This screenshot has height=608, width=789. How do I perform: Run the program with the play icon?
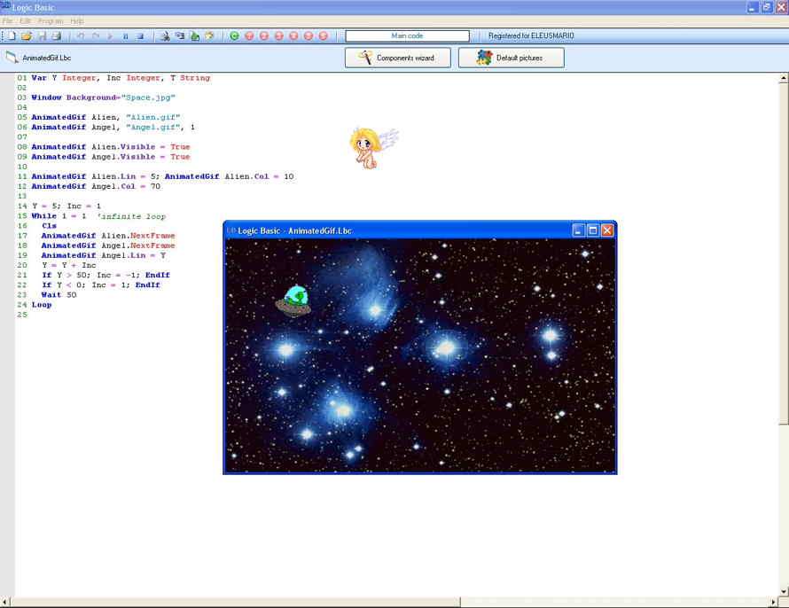pos(110,35)
